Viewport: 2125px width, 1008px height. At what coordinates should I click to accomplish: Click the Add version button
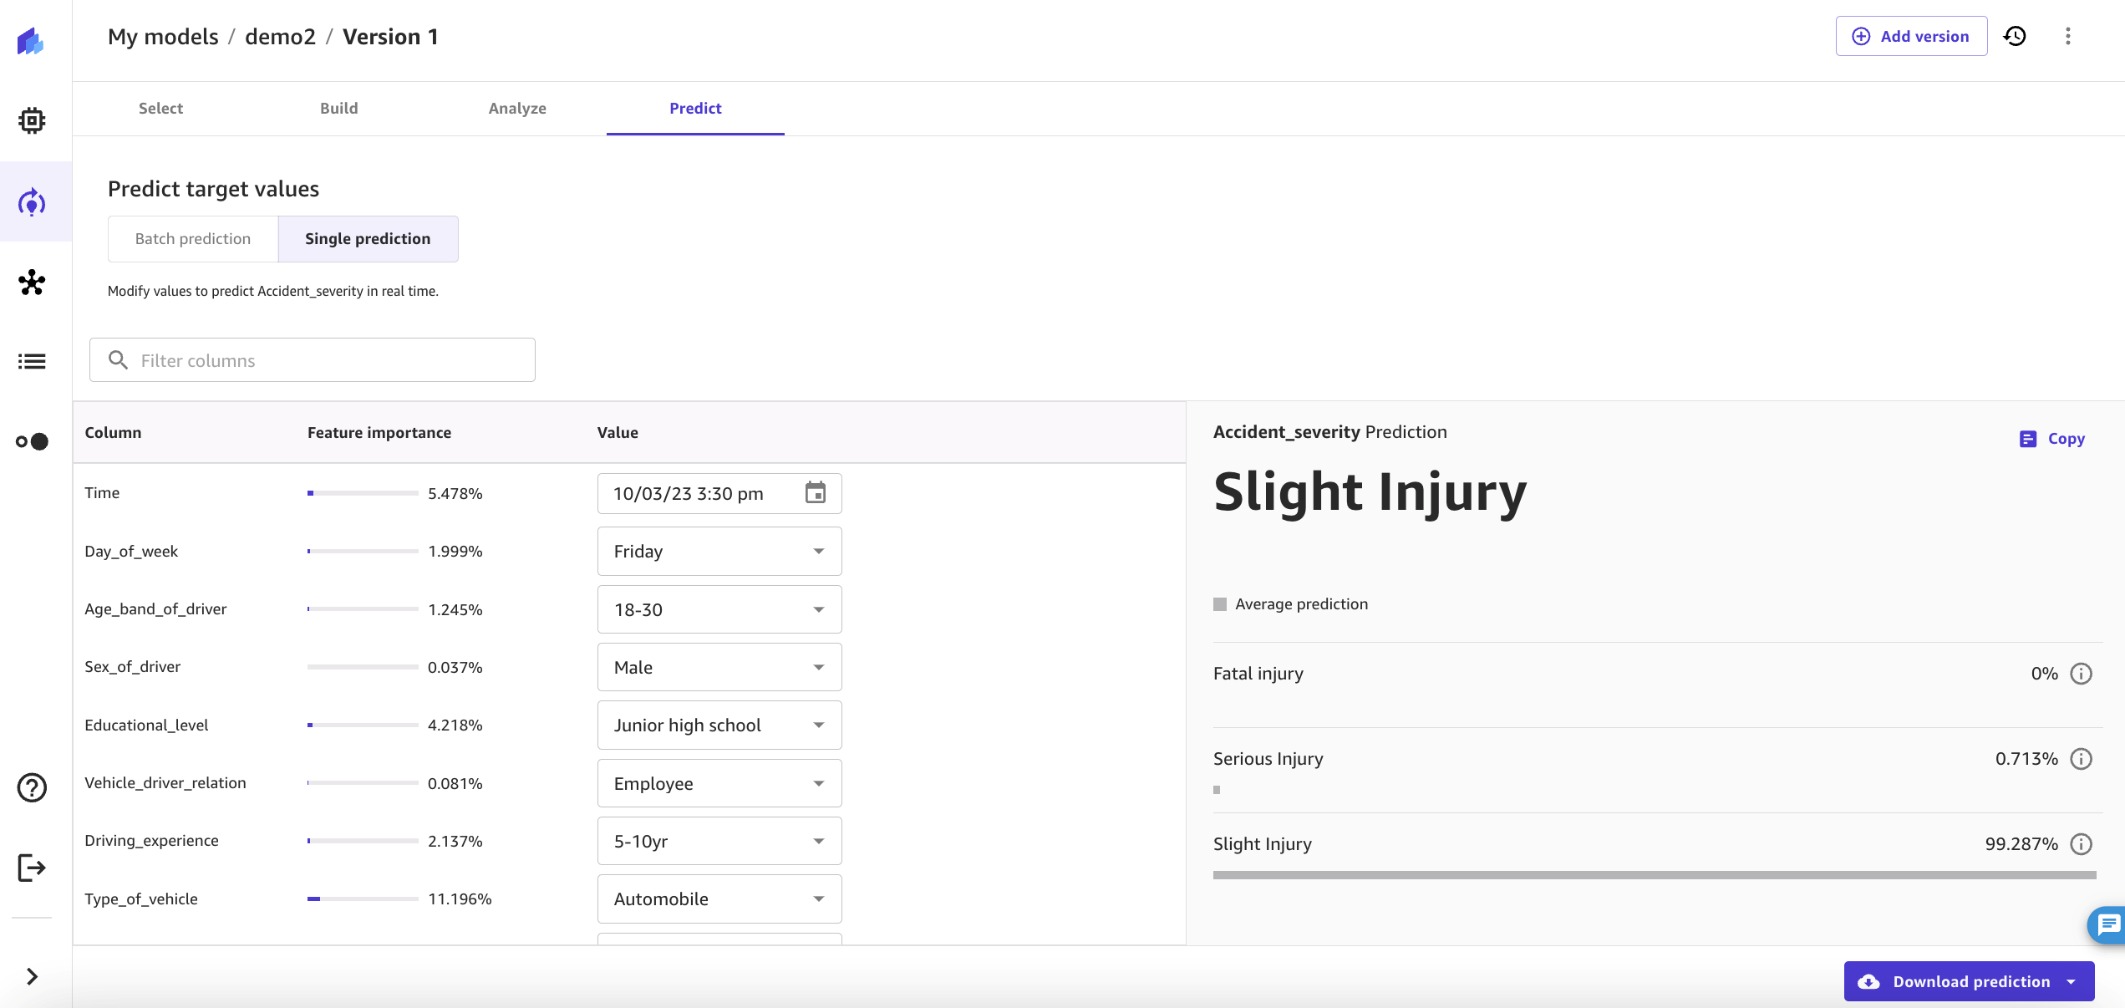click(1910, 36)
